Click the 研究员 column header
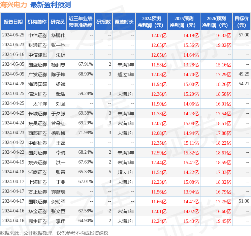This screenshot has height=236, width=251. [x=58, y=22]
